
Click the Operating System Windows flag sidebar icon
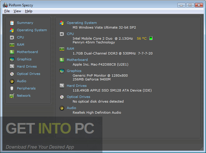click(x=12, y=30)
